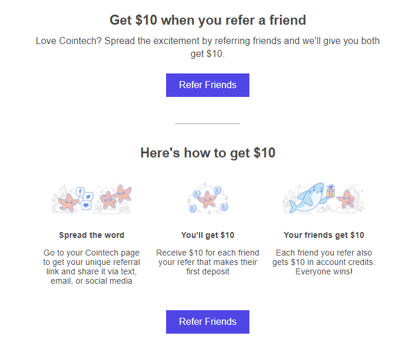419x346 pixels.
Task: Click the pair of starfish on right of bubbles
Action: click(x=116, y=196)
